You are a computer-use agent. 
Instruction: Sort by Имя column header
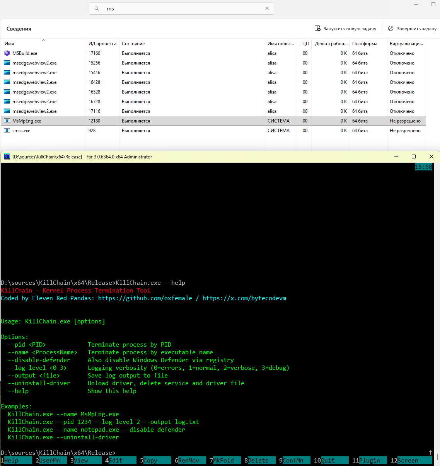click(9, 44)
